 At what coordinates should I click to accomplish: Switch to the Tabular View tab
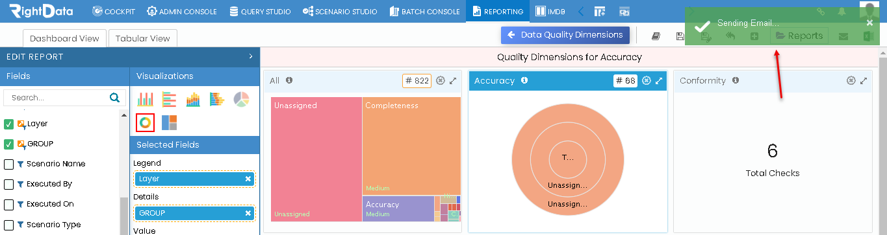coord(142,38)
